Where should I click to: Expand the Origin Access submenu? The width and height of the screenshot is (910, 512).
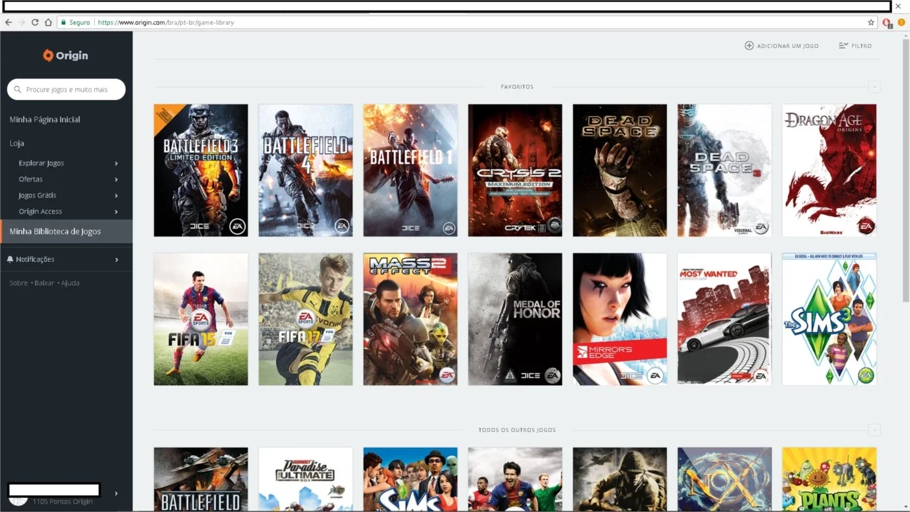pos(116,212)
